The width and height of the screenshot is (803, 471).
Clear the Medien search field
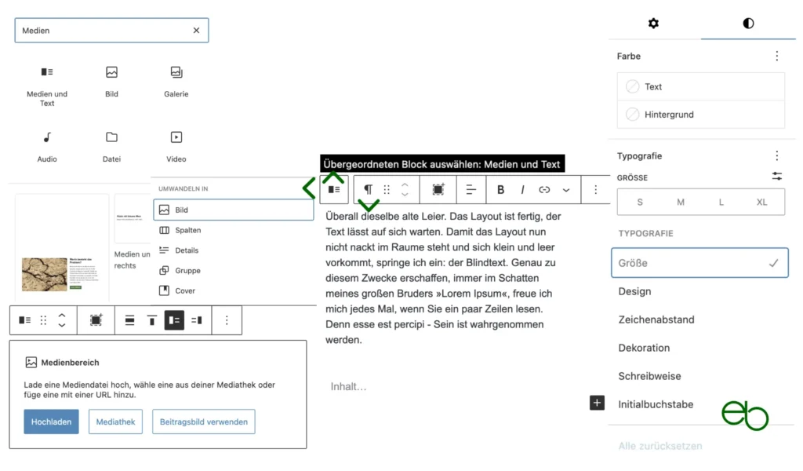pyautogui.click(x=196, y=30)
